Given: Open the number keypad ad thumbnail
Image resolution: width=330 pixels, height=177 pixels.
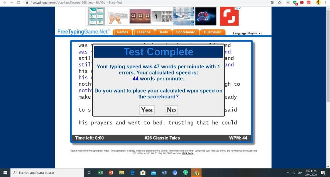Looking at the screenshot, I should tap(162, 16).
